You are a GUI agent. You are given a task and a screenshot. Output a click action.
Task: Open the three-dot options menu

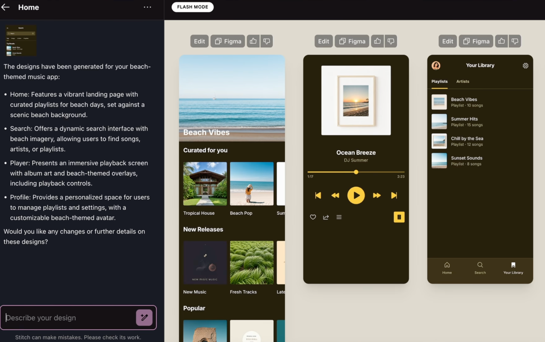[x=147, y=7]
